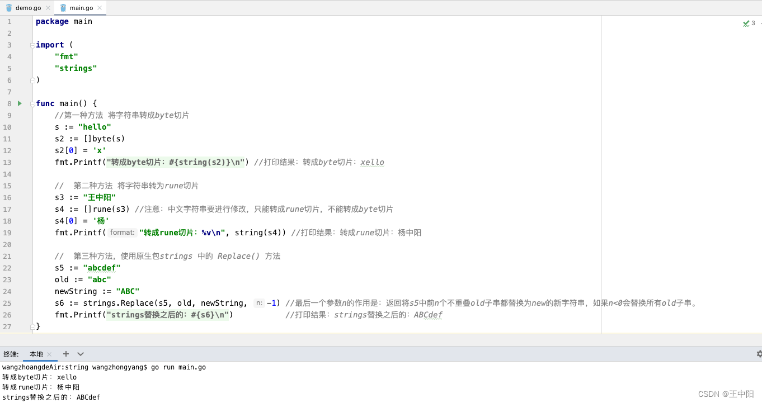Screen dimensions: 762x403
Task: Open inspection widget with green checkmark
Action: click(749, 23)
